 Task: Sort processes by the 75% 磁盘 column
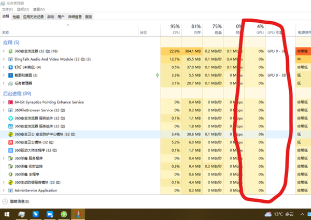pyautogui.click(x=213, y=30)
